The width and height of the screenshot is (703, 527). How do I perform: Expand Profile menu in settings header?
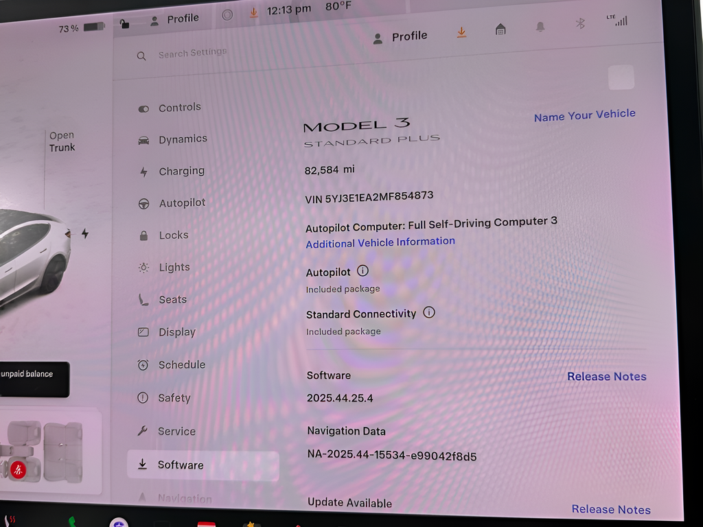point(400,37)
